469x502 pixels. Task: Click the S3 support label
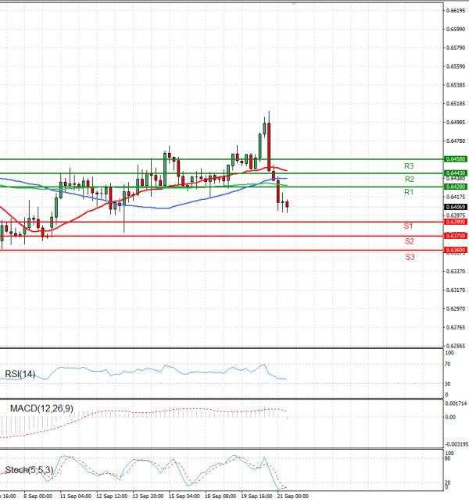pos(410,257)
